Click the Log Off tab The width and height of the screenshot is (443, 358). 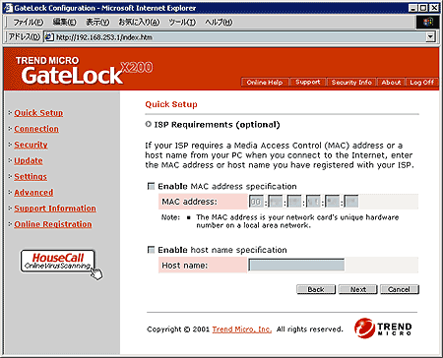[421, 83]
